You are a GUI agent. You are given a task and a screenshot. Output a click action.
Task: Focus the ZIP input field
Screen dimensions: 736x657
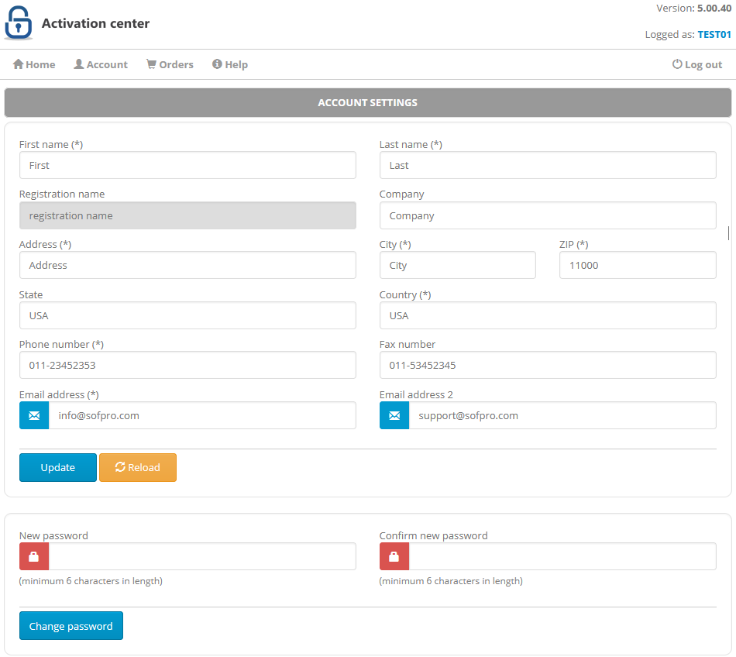[x=638, y=265]
